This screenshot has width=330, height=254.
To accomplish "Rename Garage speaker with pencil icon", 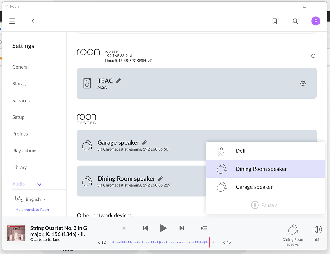I will [x=144, y=142].
